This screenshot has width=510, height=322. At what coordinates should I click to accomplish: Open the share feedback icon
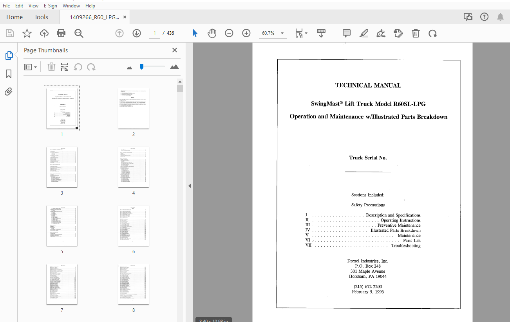pos(468,17)
